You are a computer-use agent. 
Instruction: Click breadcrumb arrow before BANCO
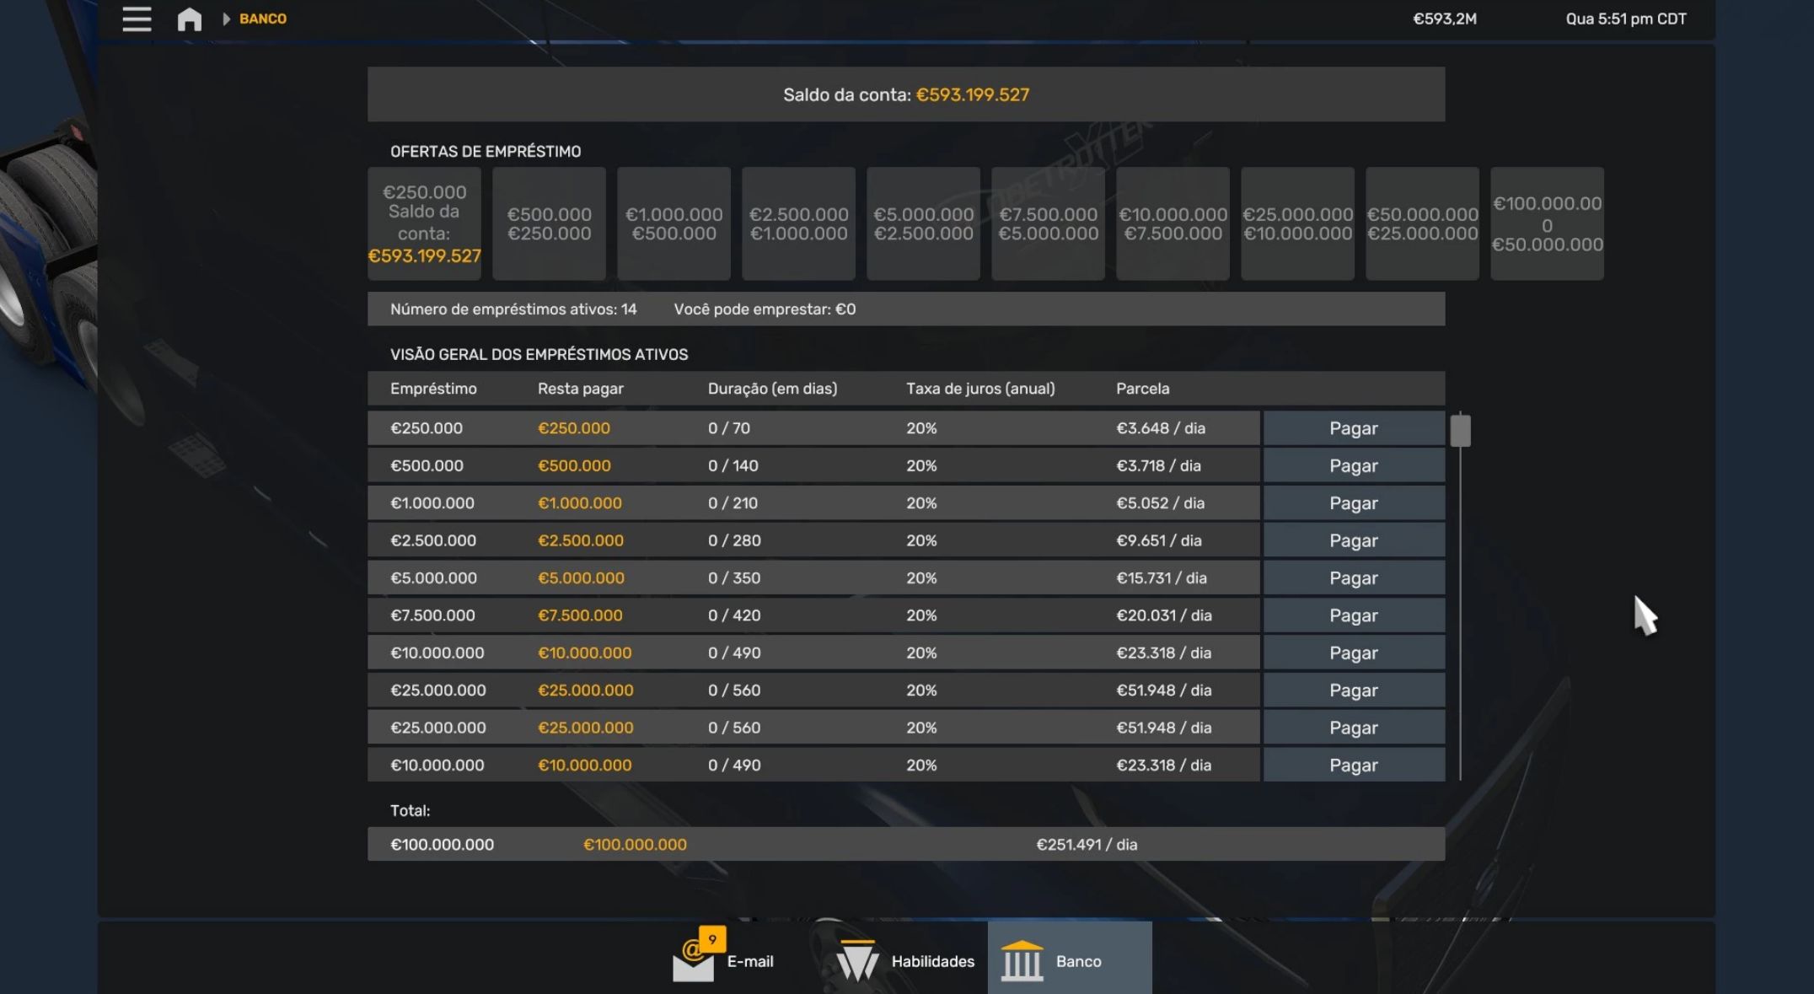click(226, 19)
